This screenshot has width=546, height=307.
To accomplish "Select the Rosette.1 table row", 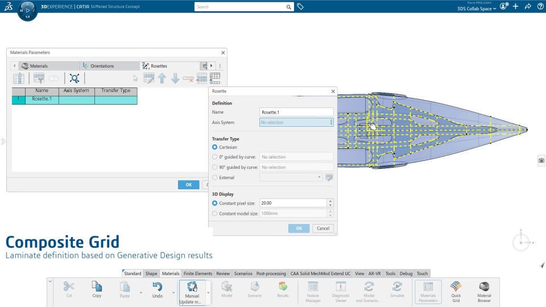I will (75, 99).
